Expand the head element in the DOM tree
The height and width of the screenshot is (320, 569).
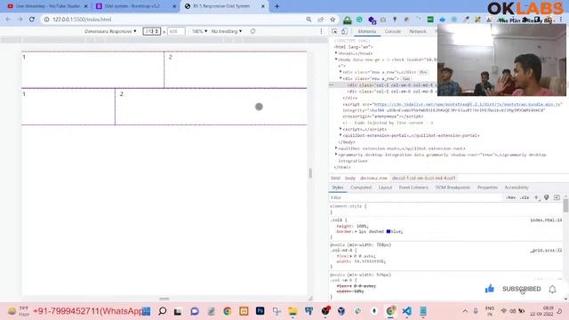(336, 53)
